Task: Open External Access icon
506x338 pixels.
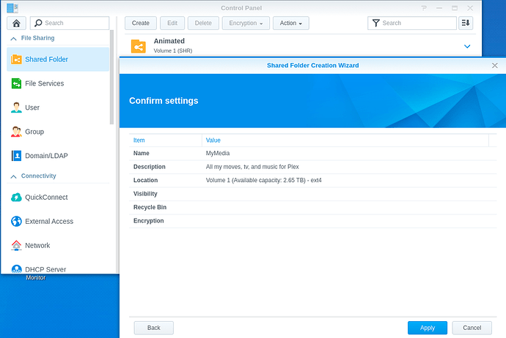Action: 16,221
